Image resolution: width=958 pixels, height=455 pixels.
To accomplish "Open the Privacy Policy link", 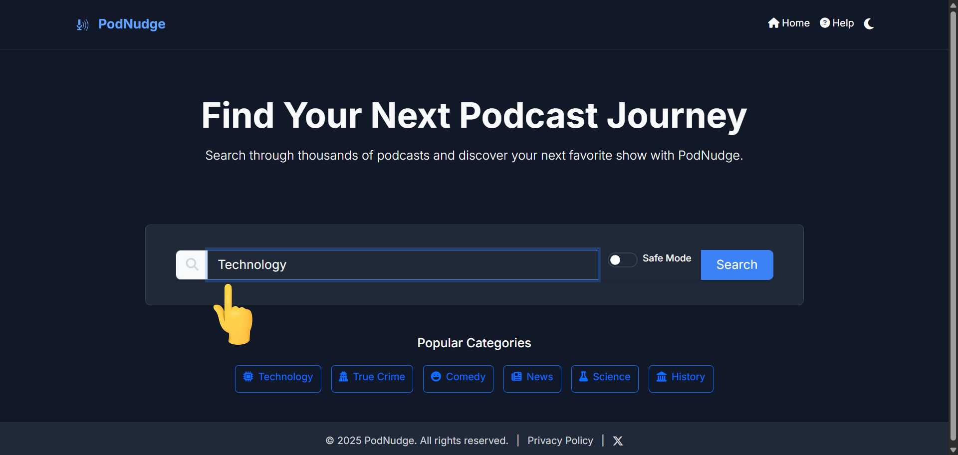I will [x=560, y=441].
